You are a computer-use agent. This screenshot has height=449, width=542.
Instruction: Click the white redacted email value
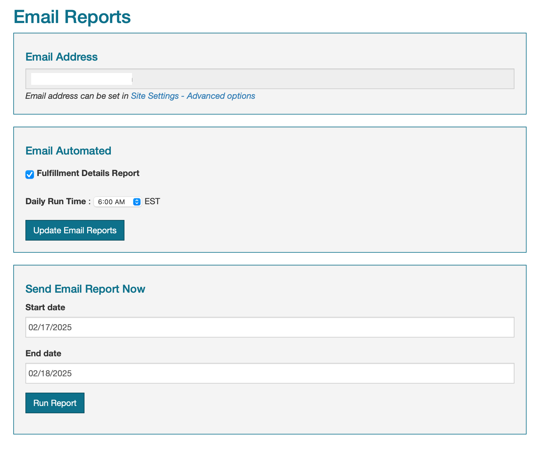click(81, 79)
